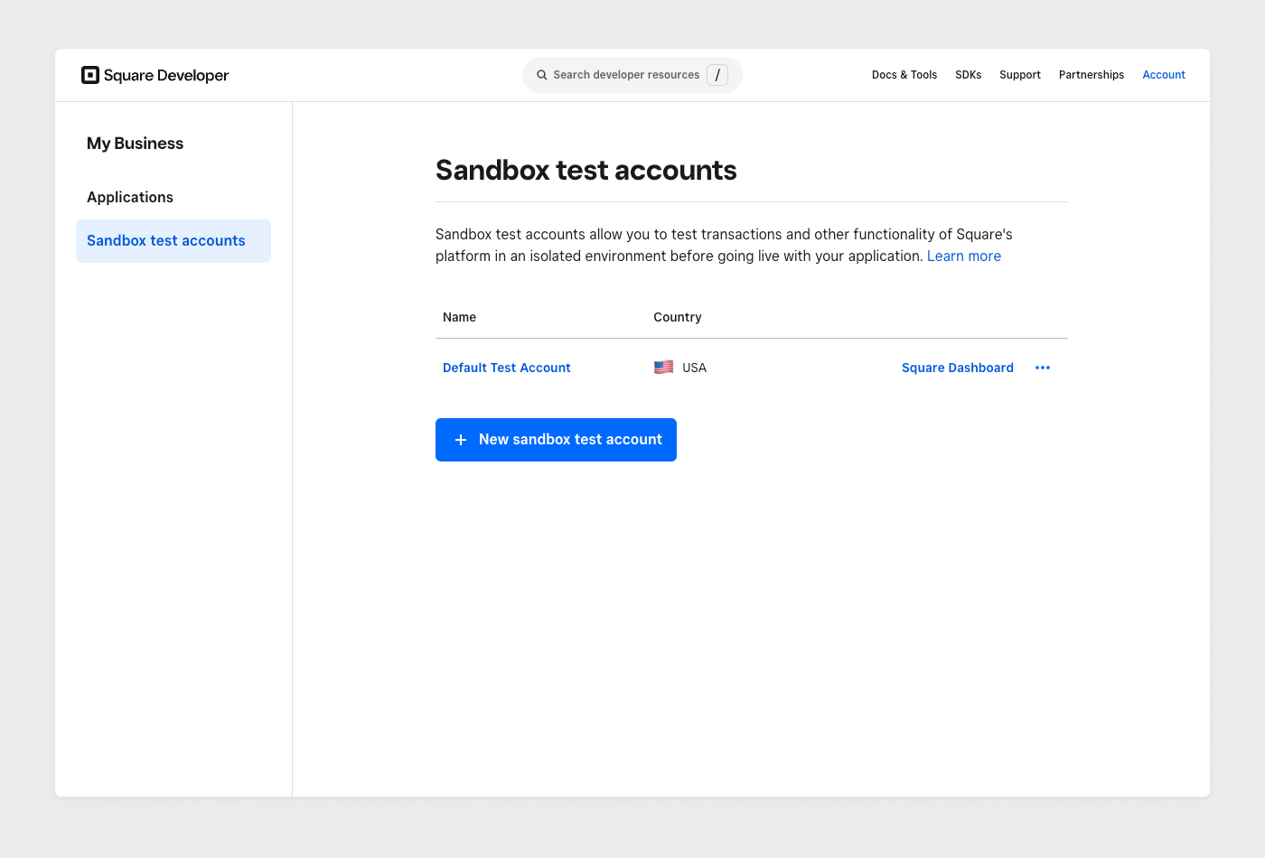The image size is (1265, 858).
Task: Click the Sandbox test accounts page heading
Action: point(586,170)
